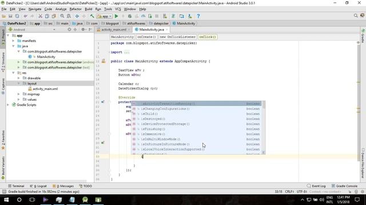Open the Project Structure icon
Screen dimensions: 366x205
click(182, 17)
